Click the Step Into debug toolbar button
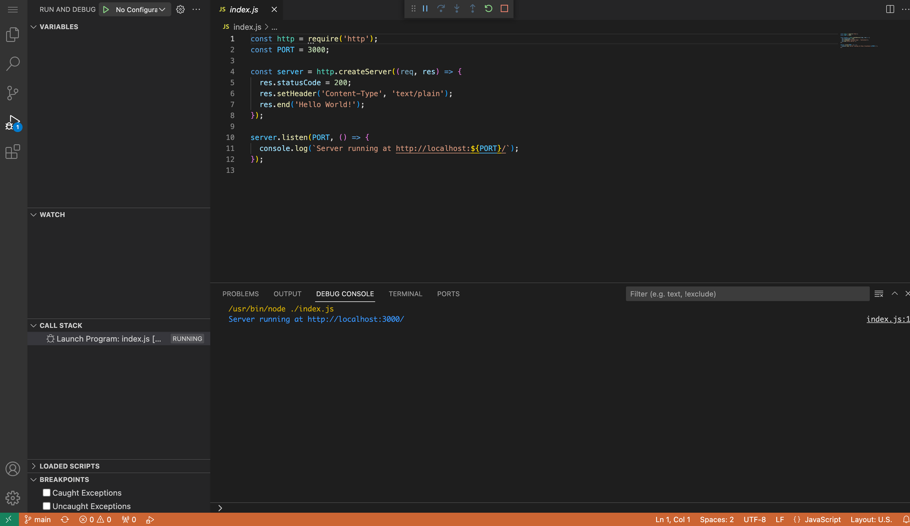Image resolution: width=910 pixels, height=526 pixels. pos(456,8)
